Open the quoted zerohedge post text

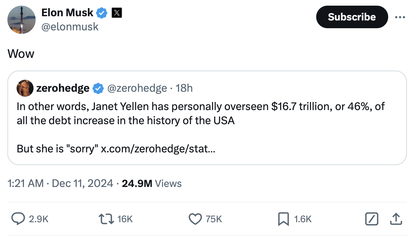click(198, 113)
